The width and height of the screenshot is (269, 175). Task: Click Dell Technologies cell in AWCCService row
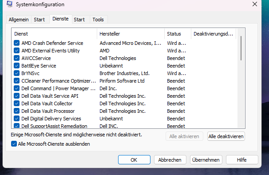pyautogui.click(x=118, y=58)
